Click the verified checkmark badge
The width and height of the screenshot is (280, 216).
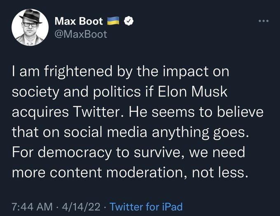tap(129, 21)
